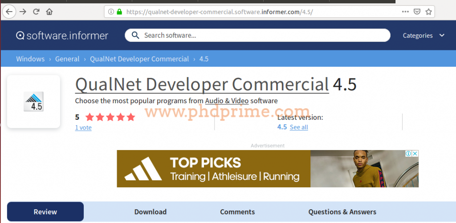The height and width of the screenshot is (223, 456).
Task: Click the Pocket save icon
Action: 417,12
